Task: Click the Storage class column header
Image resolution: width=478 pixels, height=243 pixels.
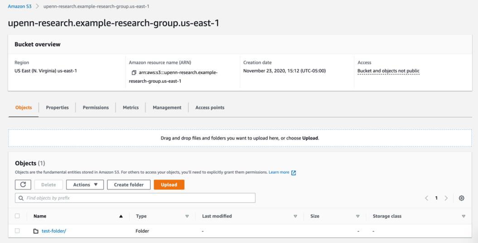Action: pyautogui.click(x=387, y=216)
